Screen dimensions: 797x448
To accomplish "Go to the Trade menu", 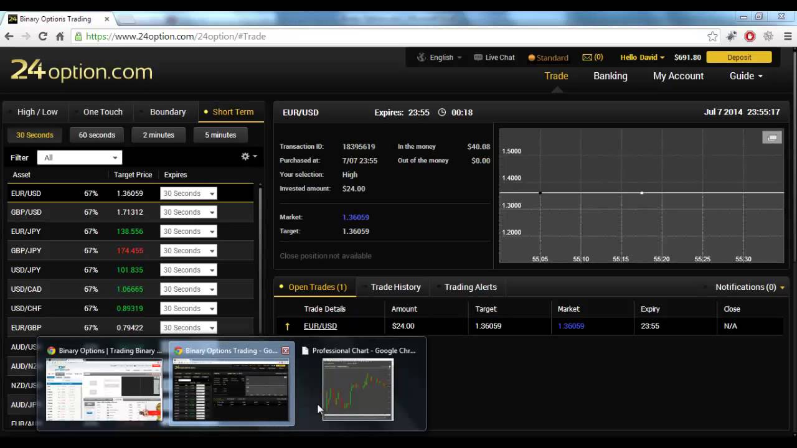I will click(556, 76).
